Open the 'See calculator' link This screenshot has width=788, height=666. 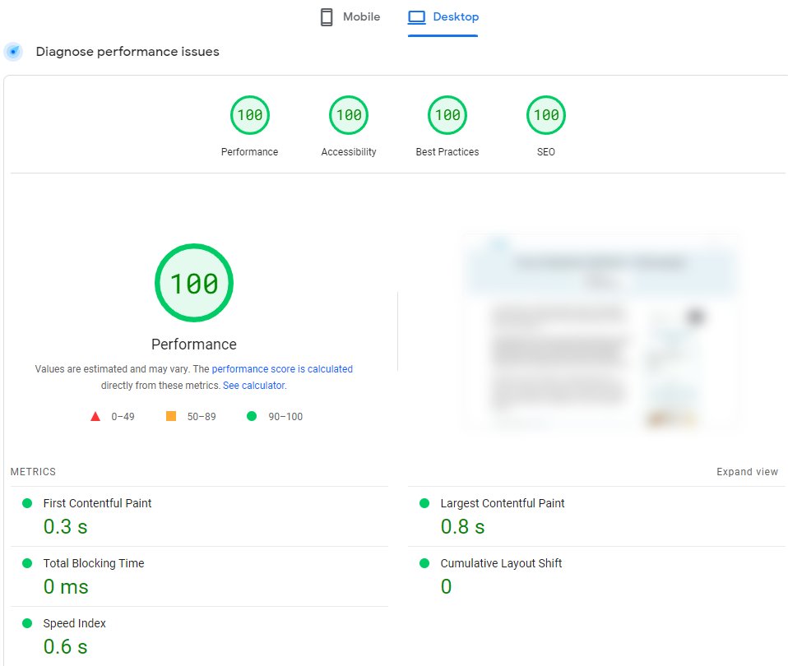click(254, 386)
